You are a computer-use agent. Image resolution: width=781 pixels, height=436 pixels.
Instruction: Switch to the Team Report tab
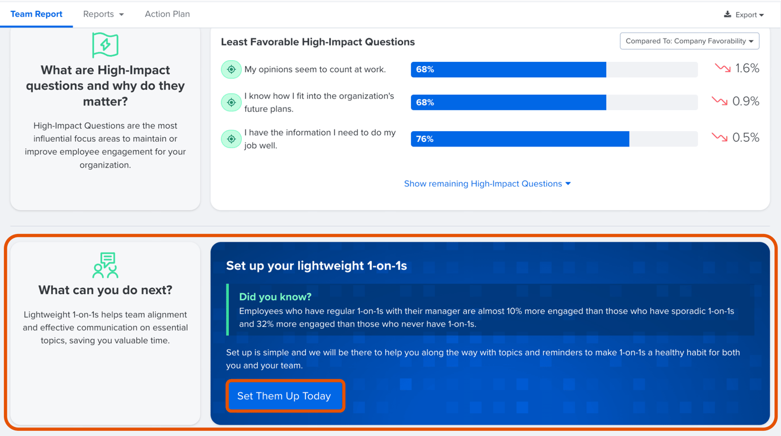point(36,14)
